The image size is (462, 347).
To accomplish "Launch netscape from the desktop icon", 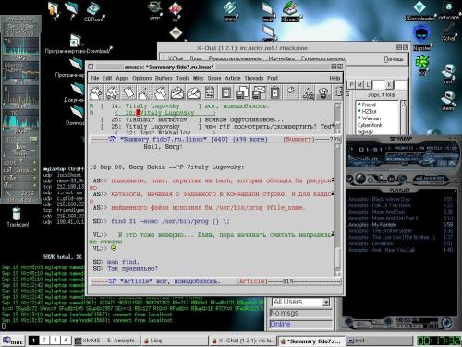I will pyautogui.click(x=449, y=11).
